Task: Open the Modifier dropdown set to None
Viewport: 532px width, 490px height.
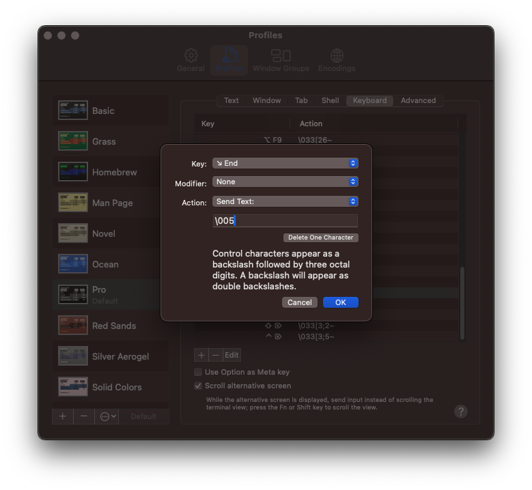Action: pyautogui.click(x=285, y=182)
